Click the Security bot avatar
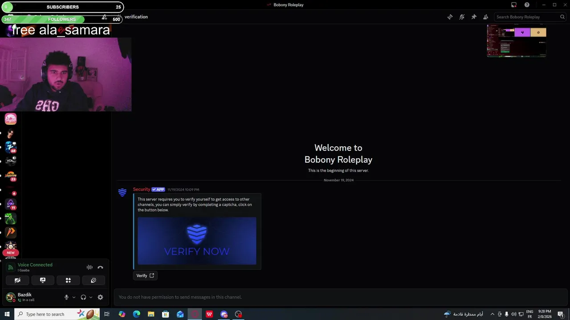 [122, 192]
